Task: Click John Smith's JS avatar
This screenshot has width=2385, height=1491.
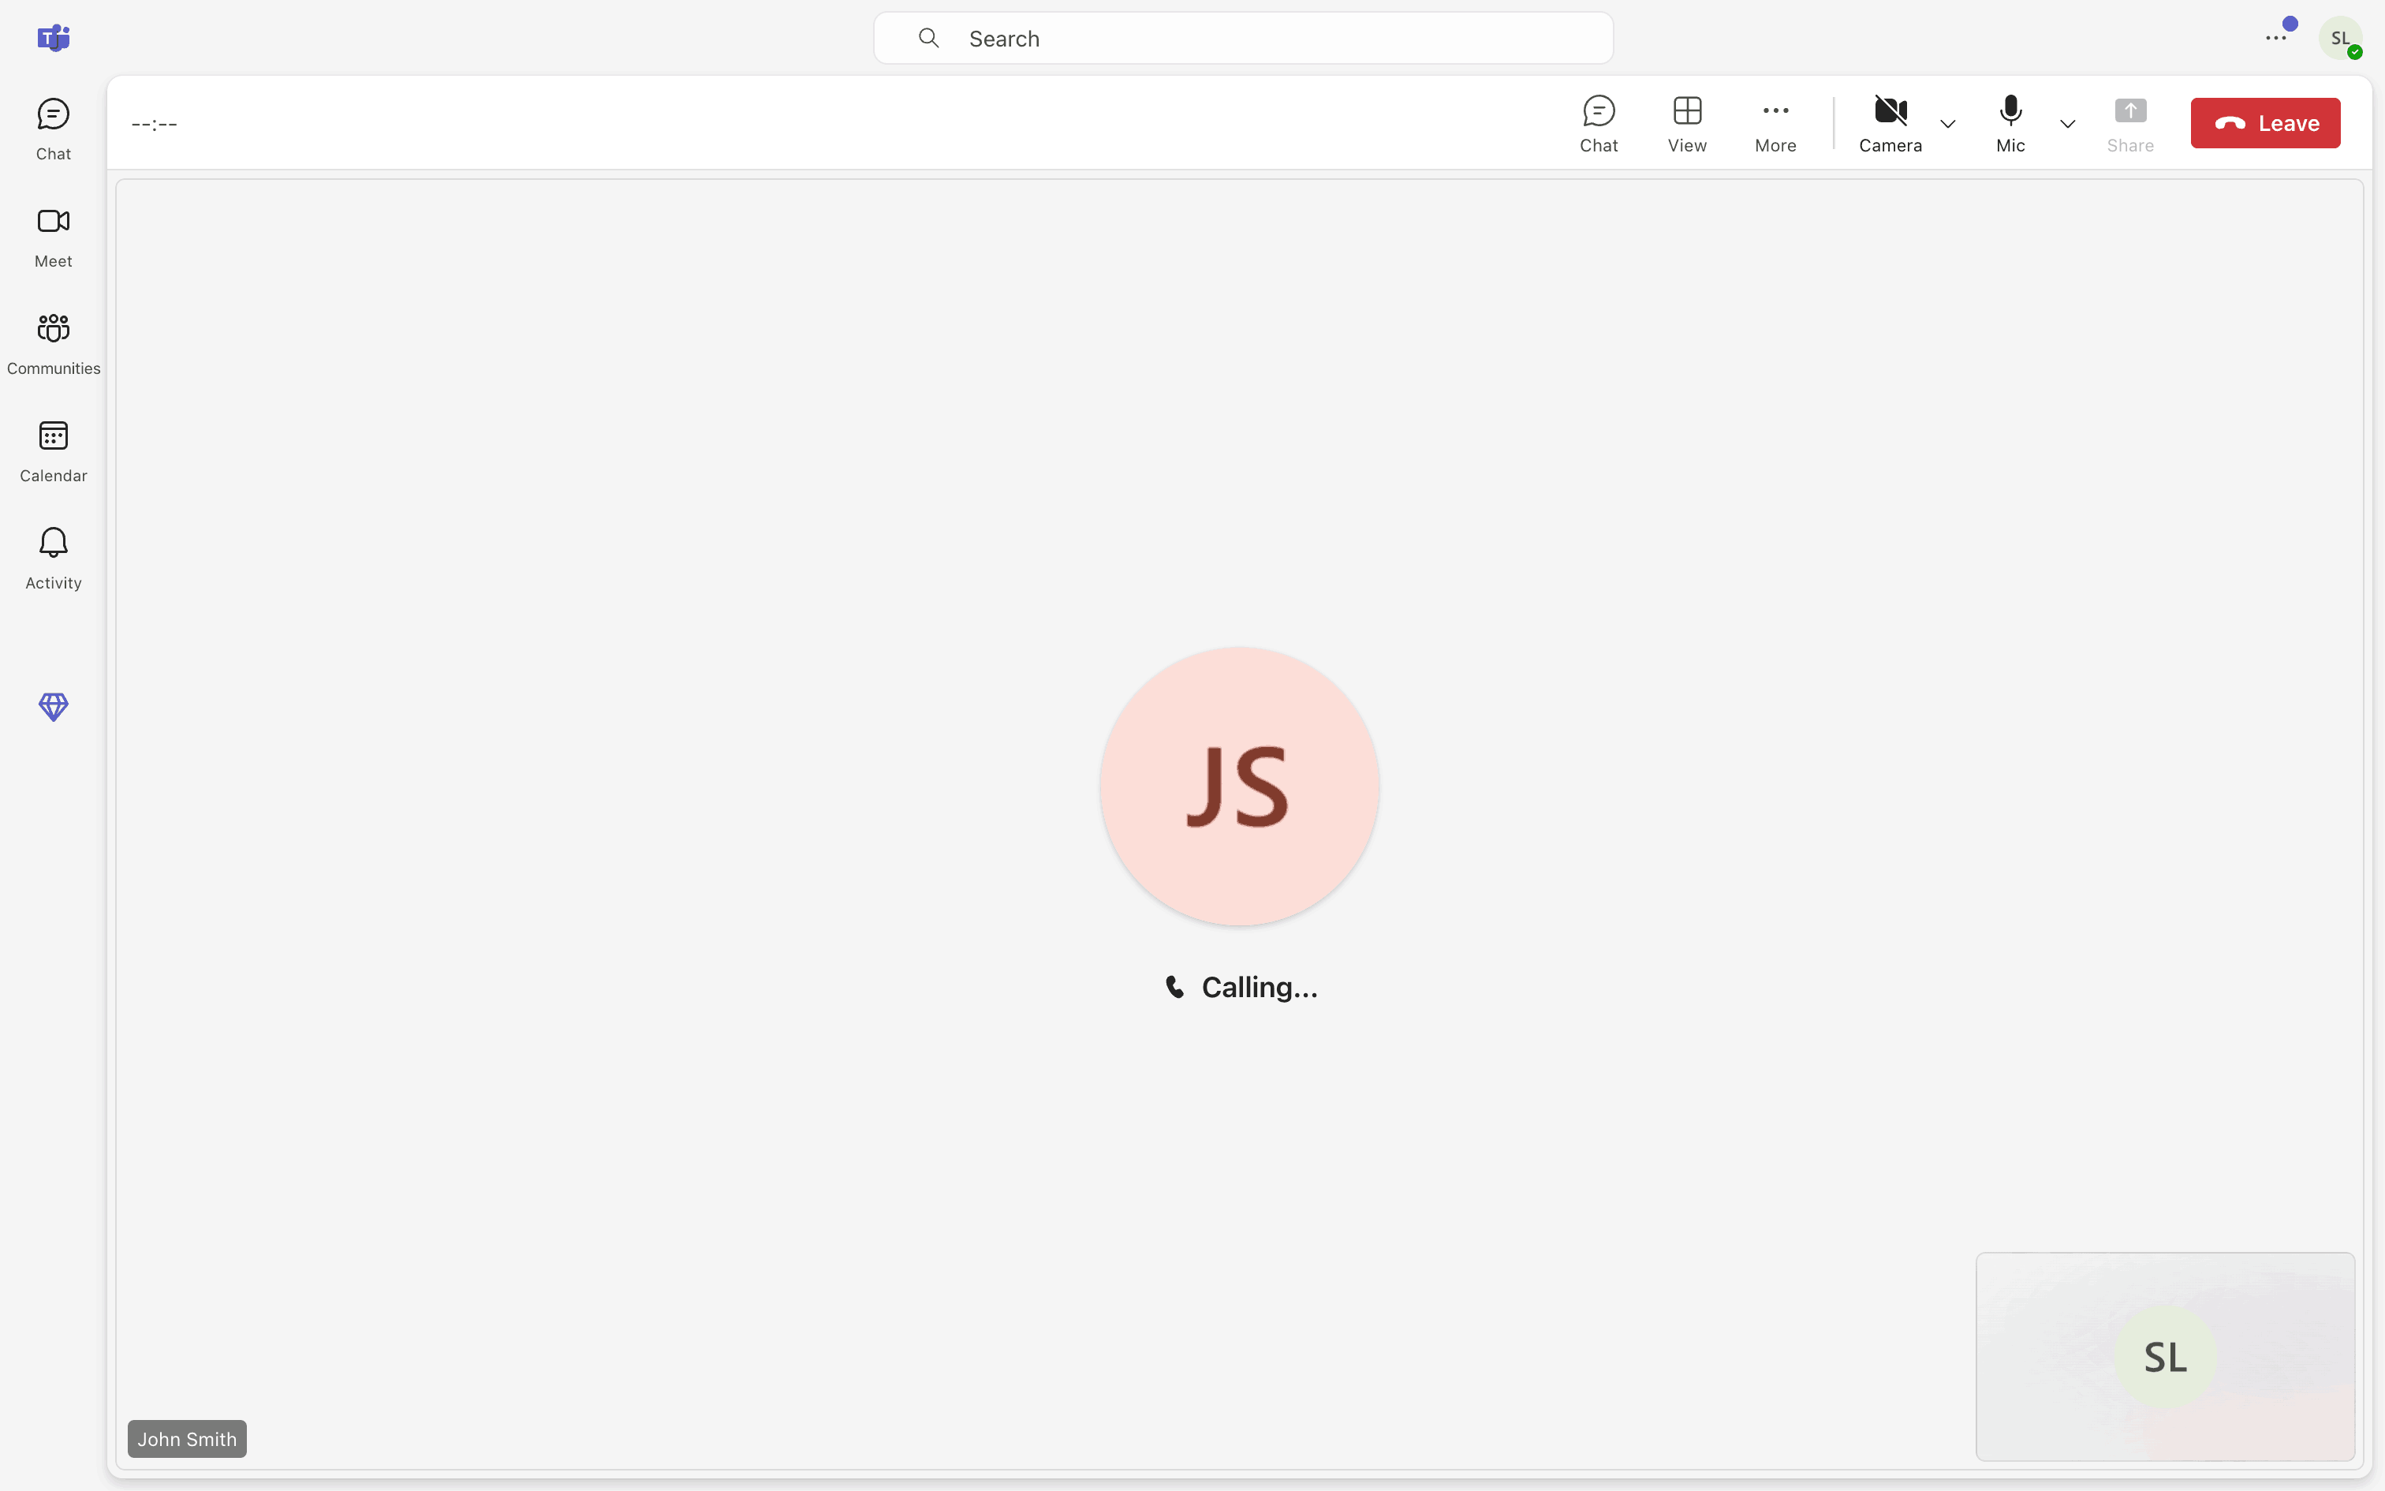Action: coord(1239,786)
